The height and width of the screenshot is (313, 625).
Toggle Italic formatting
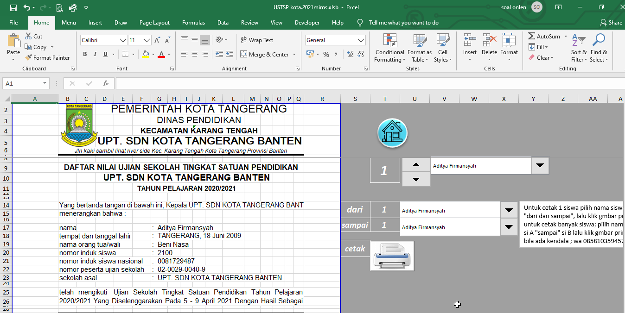(x=95, y=54)
